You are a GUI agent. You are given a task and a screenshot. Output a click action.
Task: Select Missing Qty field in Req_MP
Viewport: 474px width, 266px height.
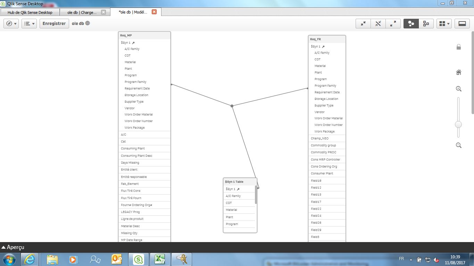pos(144,233)
